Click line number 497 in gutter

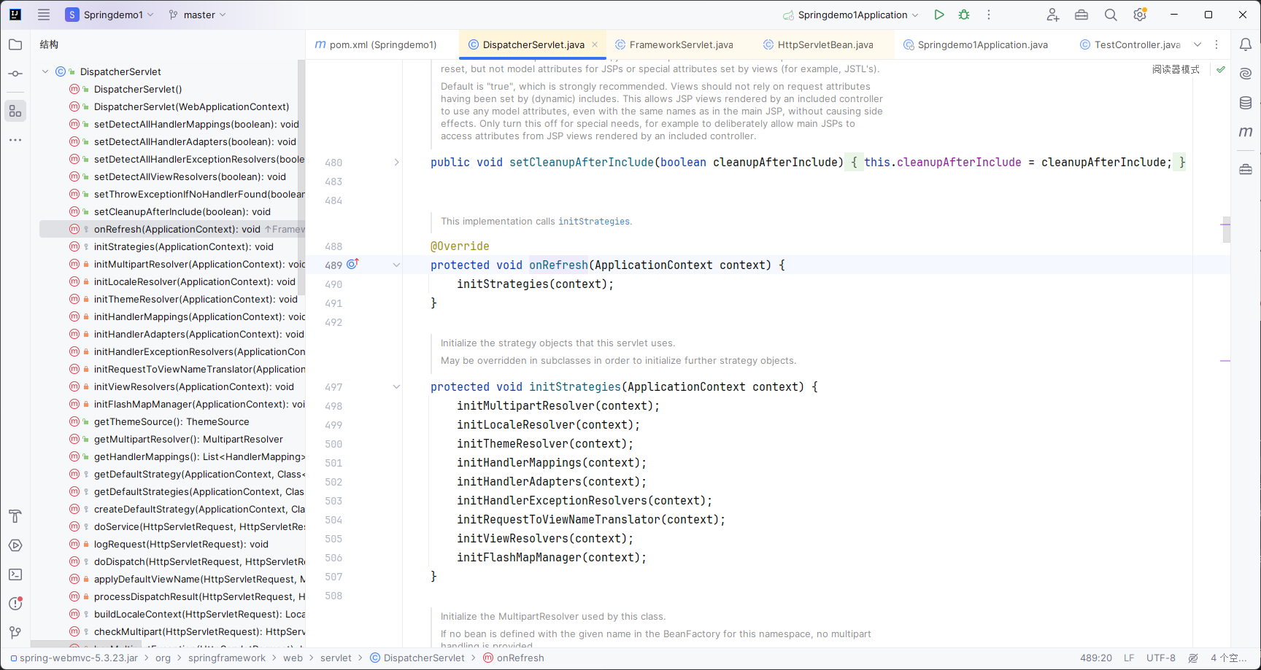pos(333,387)
